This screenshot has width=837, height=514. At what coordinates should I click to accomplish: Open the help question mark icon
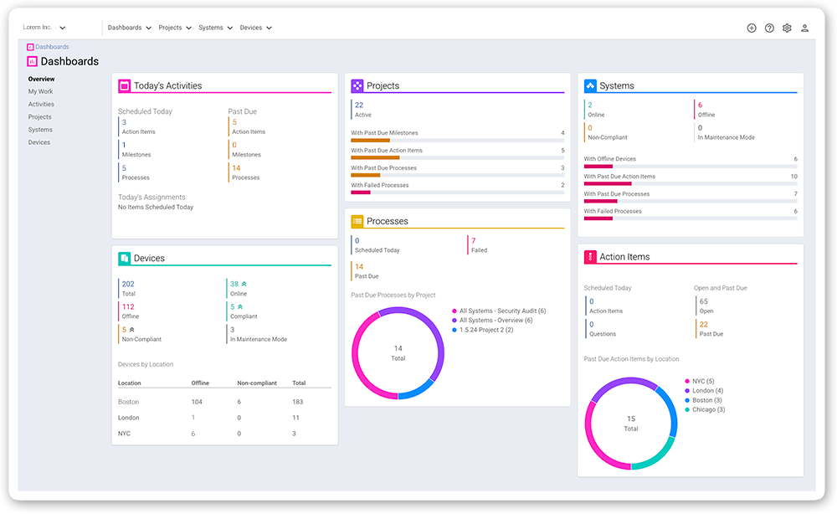pos(769,28)
